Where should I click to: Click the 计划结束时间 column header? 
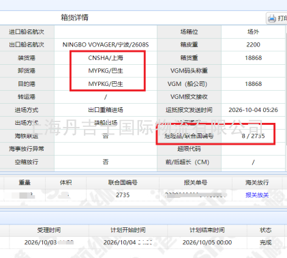(x=207, y=230)
